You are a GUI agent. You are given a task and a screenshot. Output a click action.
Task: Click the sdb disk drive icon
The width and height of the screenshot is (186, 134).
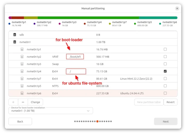click(14, 35)
